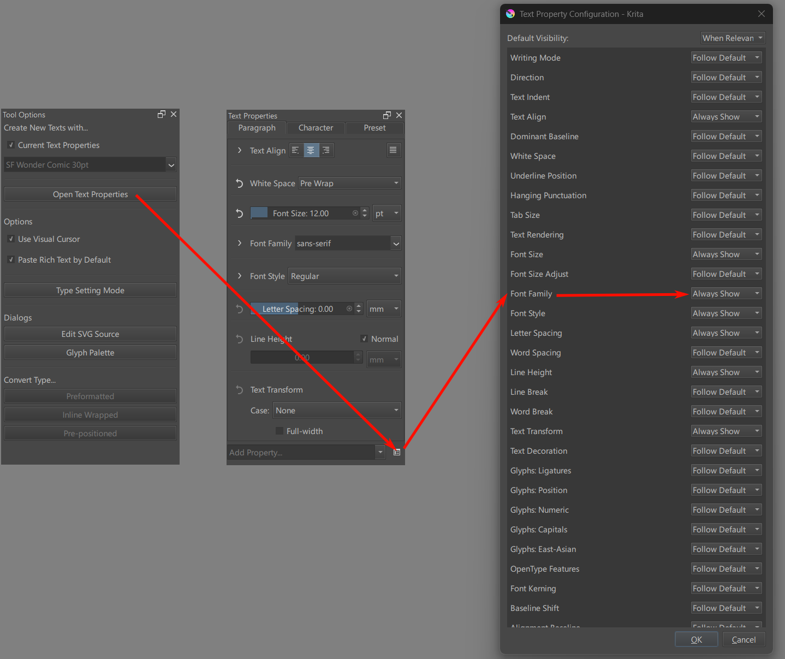
Task: Click the Add Property input field
Action: pyautogui.click(x=301, y=453)
